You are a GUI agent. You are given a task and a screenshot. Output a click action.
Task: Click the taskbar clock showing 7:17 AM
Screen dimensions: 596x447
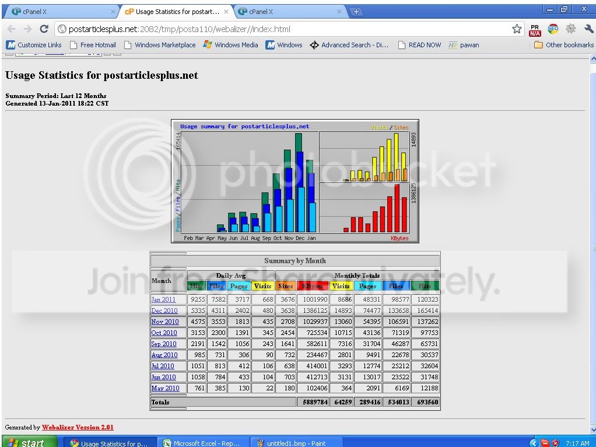577,443
